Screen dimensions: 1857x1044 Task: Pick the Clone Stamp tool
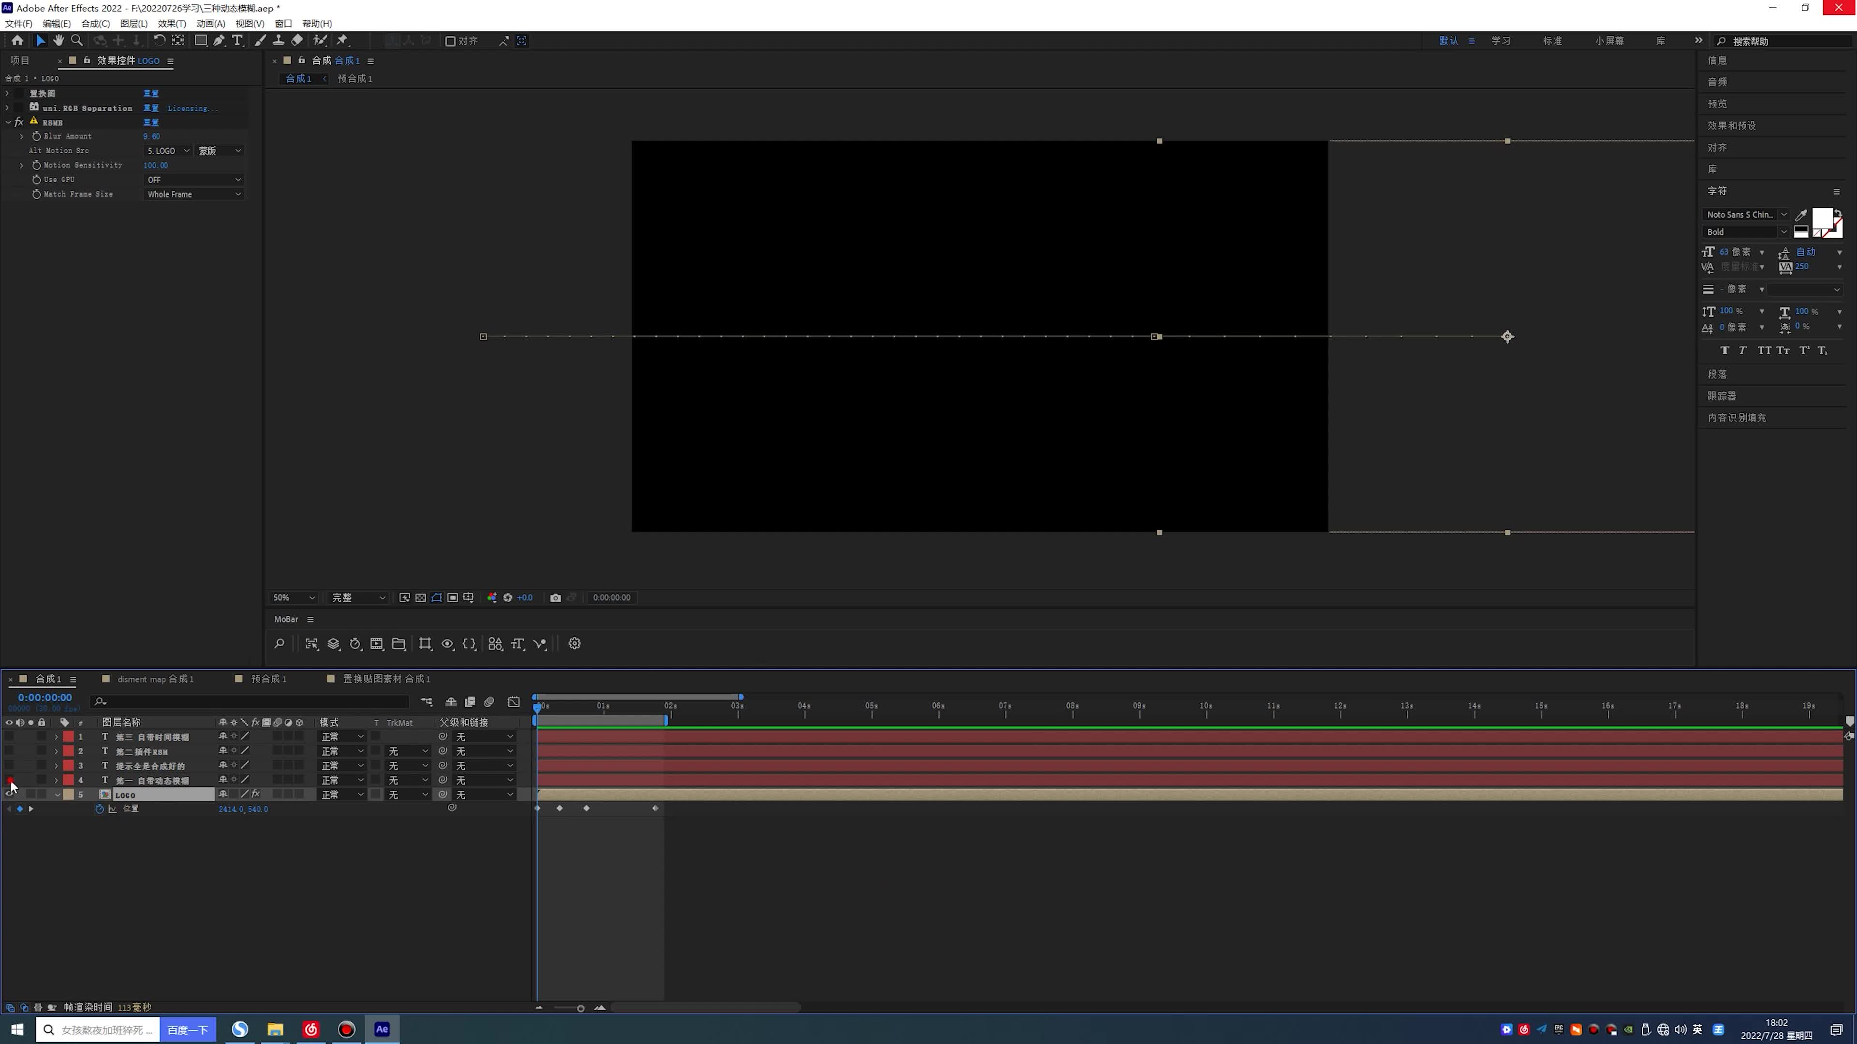pos(278,41)
